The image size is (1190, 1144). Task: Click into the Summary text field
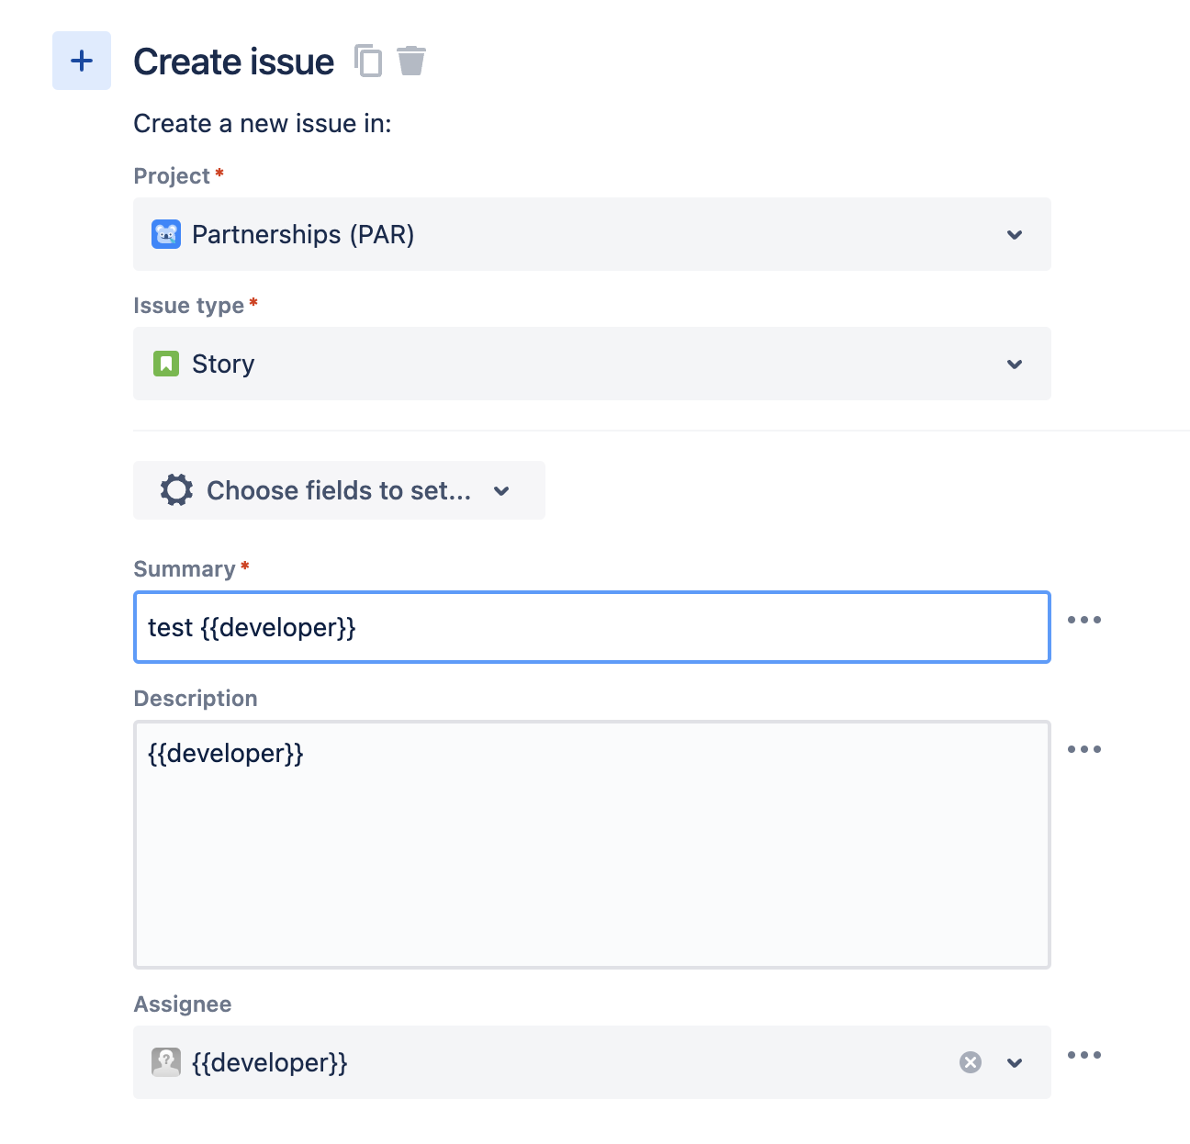coord(592,627)
